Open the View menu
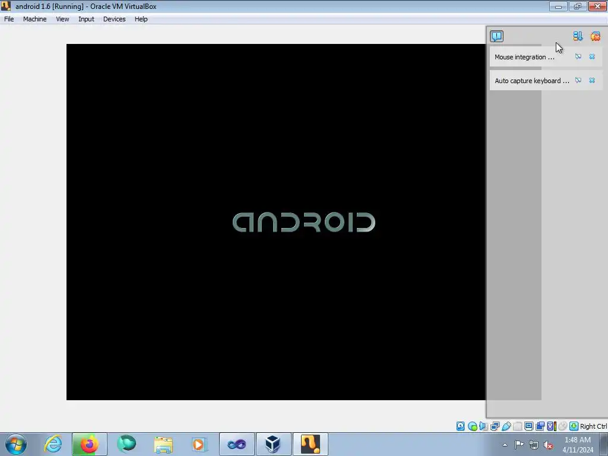The width and height of the screenshot is (608, 456). [x=62, y=19]
